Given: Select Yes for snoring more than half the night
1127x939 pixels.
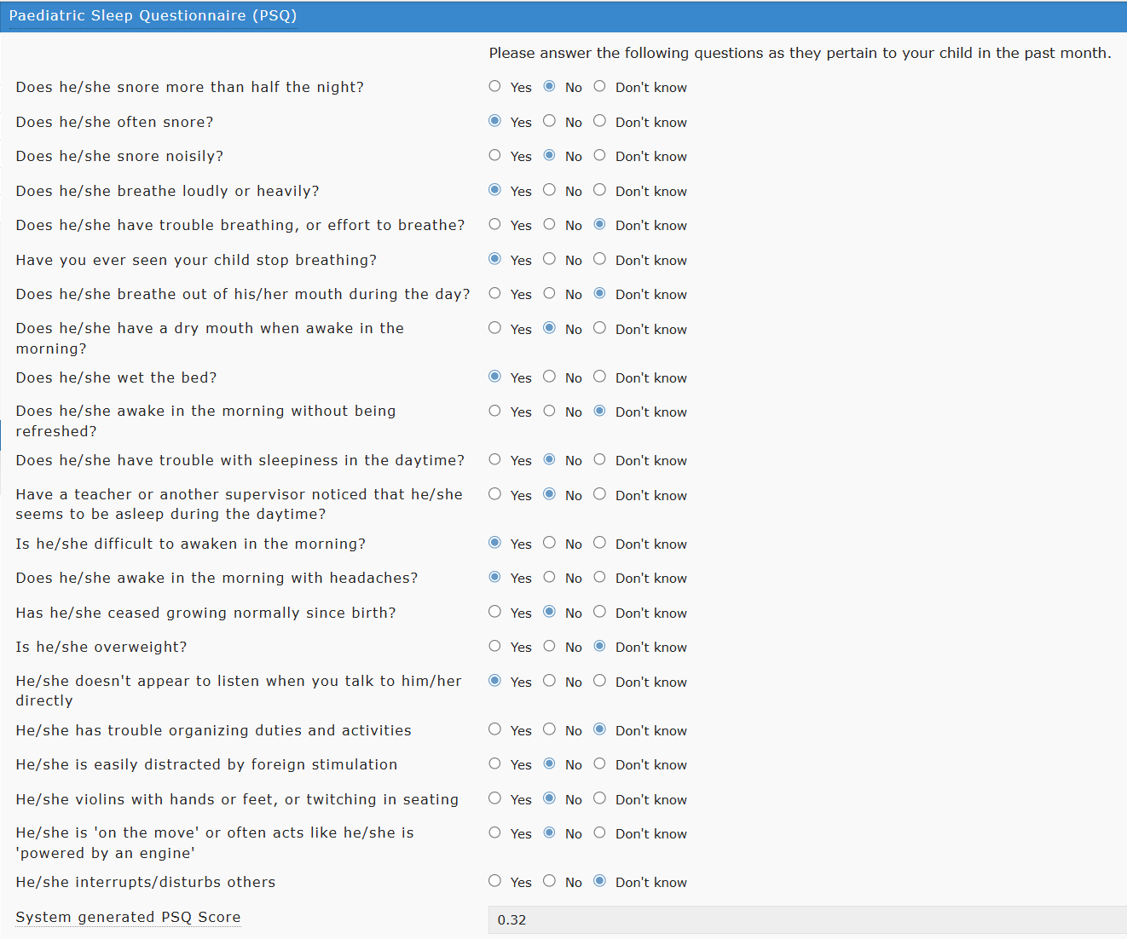Looking at the screenshot, I should pos(494,86).
